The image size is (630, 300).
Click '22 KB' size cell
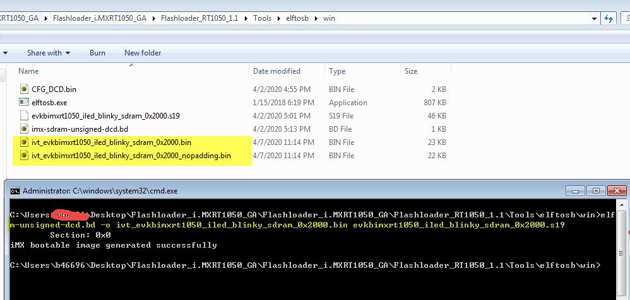(x=437, y=156)
